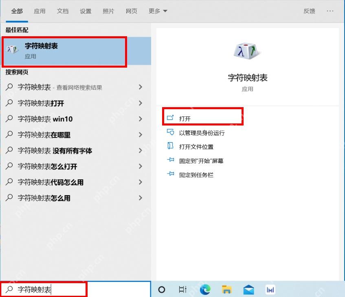Select the 字符映射表 win10 web suggestion
345x297 pixels.
(x=76, y=119)
